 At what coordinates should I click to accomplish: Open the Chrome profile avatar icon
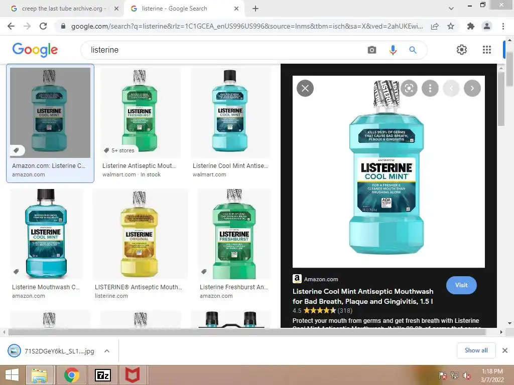(x=487, y=26)
